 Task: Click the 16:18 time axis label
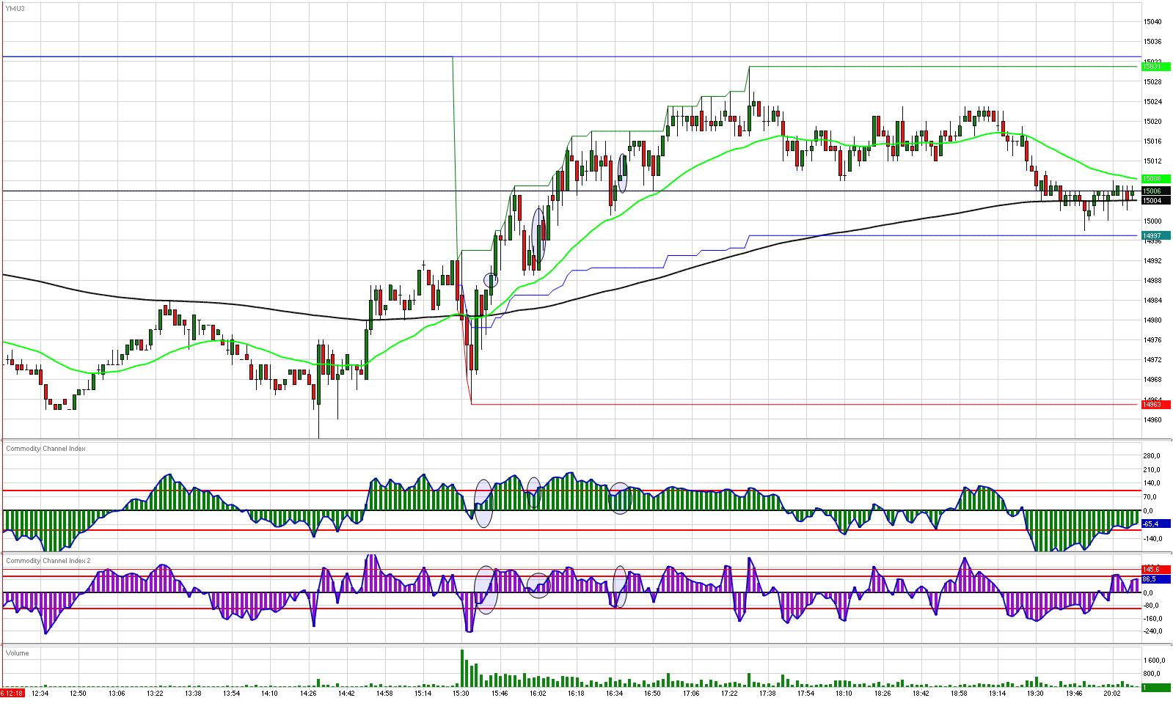point(576,693)
